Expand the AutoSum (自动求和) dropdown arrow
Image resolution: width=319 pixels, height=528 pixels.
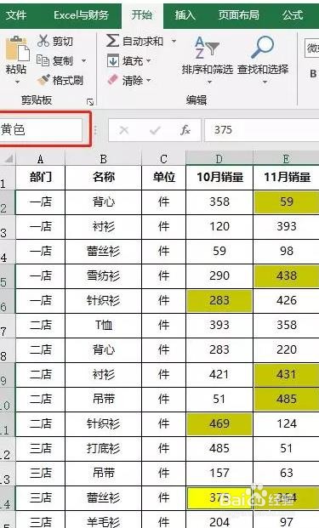174,41
